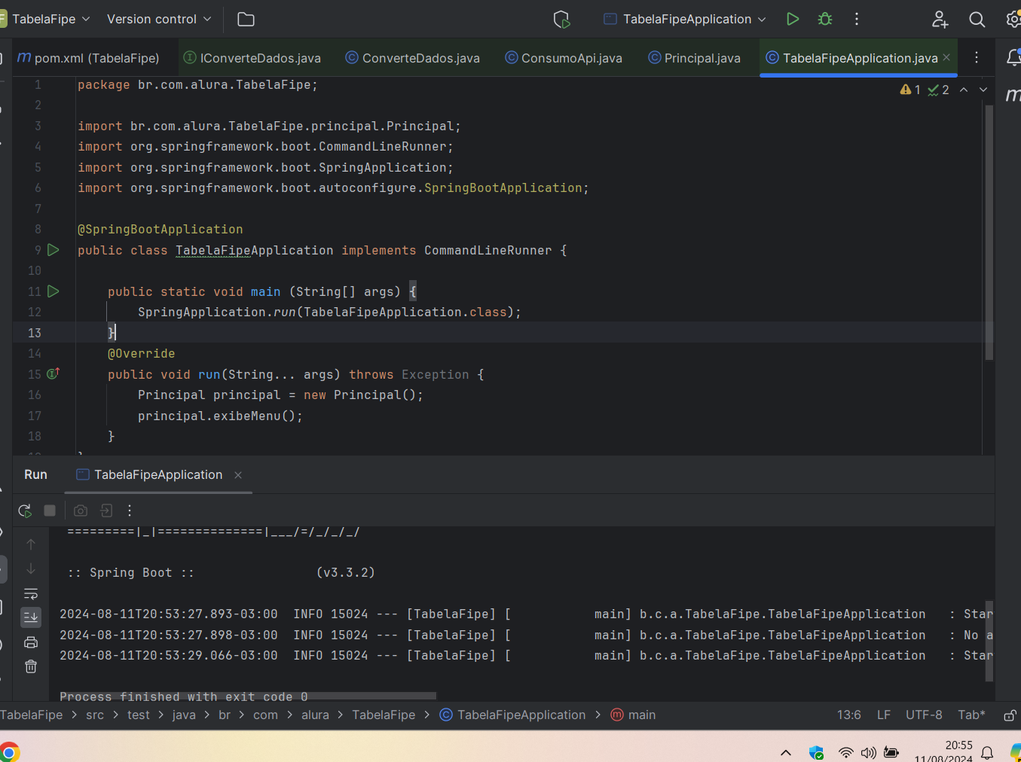Close TabelaFipeApplication Run tab
This screenshot has height=762, width=1021.
(238, 475)
